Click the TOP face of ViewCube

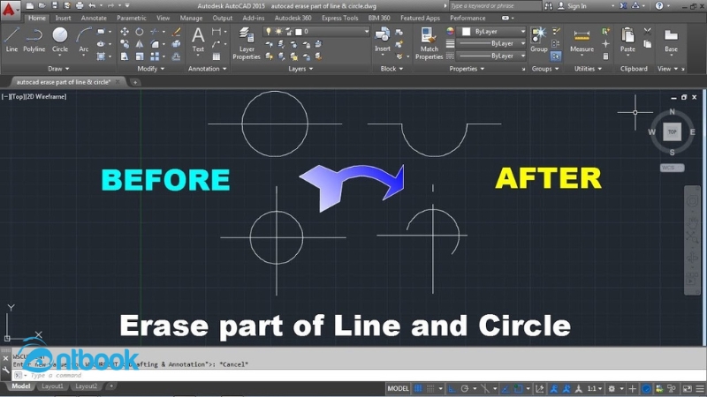click(x=672, y=131)
